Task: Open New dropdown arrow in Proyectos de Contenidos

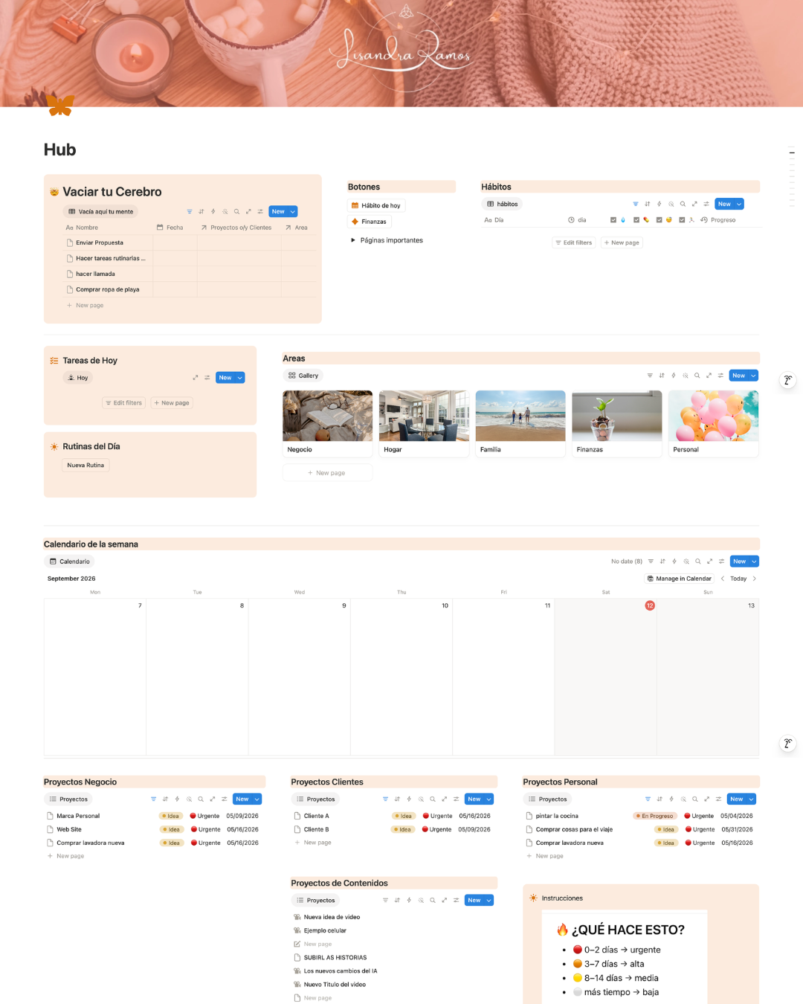Action: [489, 901]
